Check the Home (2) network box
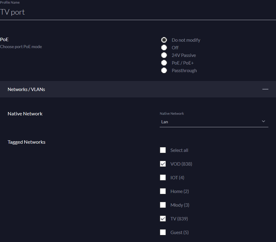276x242 pixels. click(x=163, y=191)
